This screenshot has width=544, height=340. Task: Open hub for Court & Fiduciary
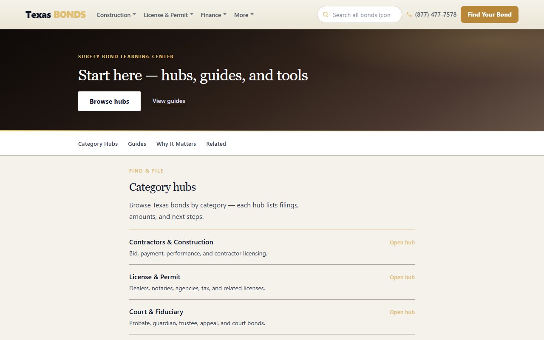[x=402, y=312]
